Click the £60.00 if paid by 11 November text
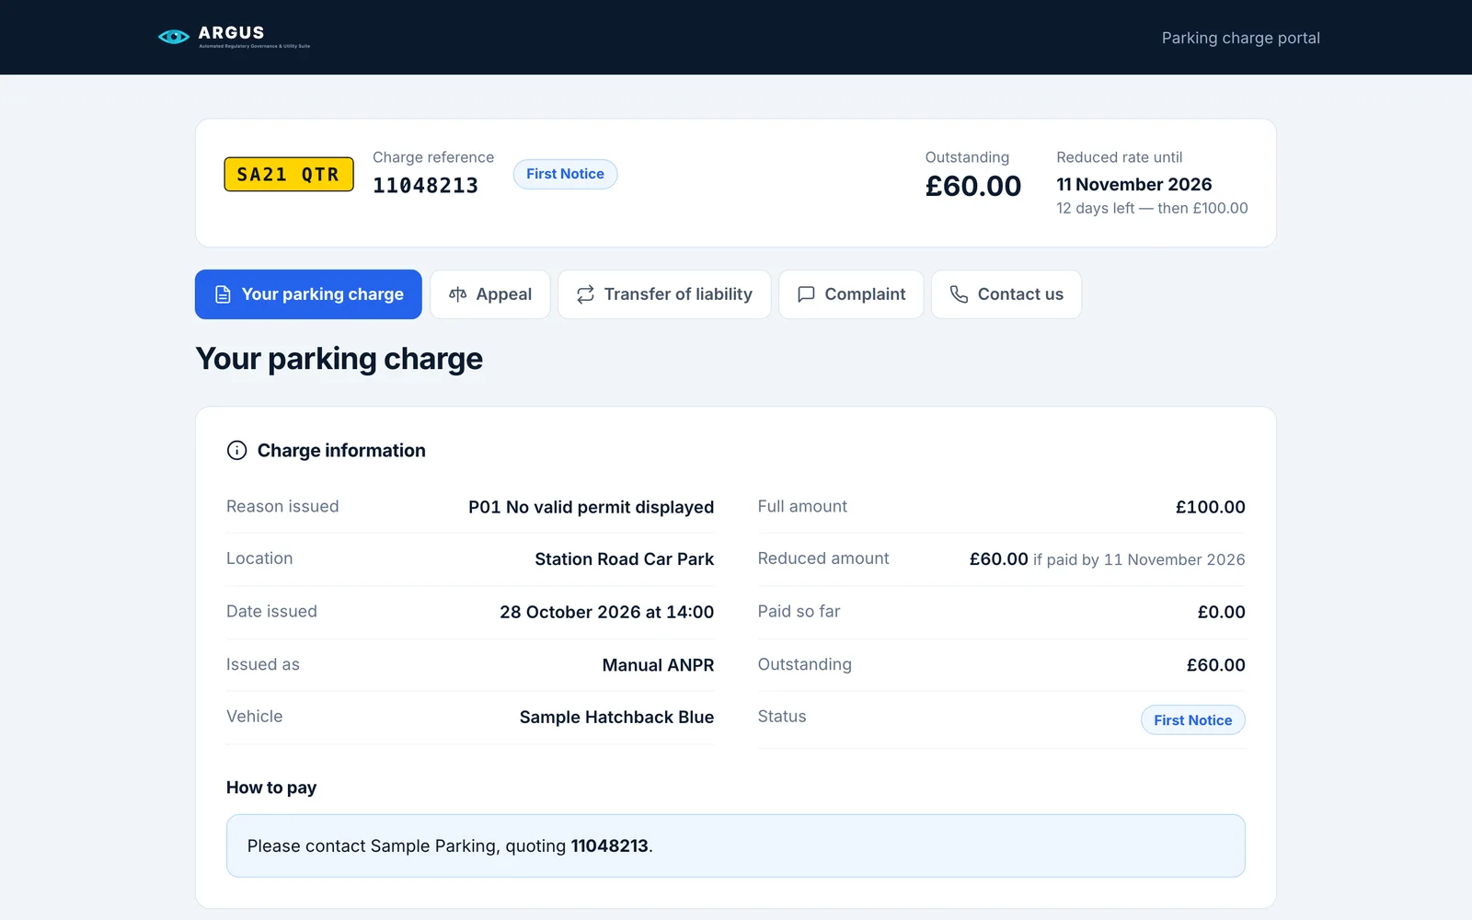 pyautogui.click(x=1107, y=559)
